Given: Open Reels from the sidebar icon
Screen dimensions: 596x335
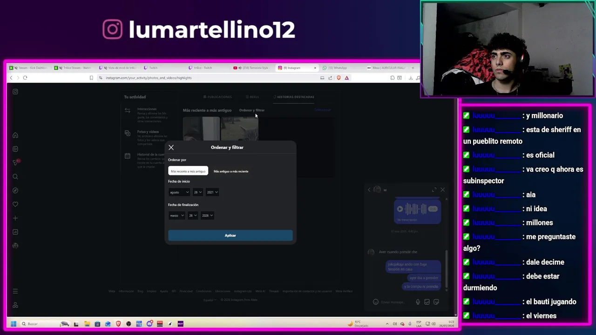Looking at the screenshot, I should pos(15,149).
